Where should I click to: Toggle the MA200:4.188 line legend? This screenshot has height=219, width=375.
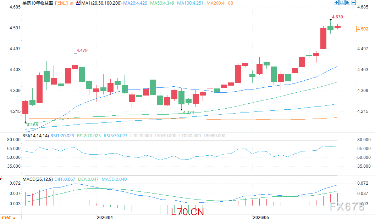pyautogui.click(x=220, y=3)
